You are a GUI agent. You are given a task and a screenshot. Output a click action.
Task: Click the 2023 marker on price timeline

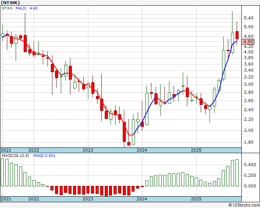(x=88, y=150)
